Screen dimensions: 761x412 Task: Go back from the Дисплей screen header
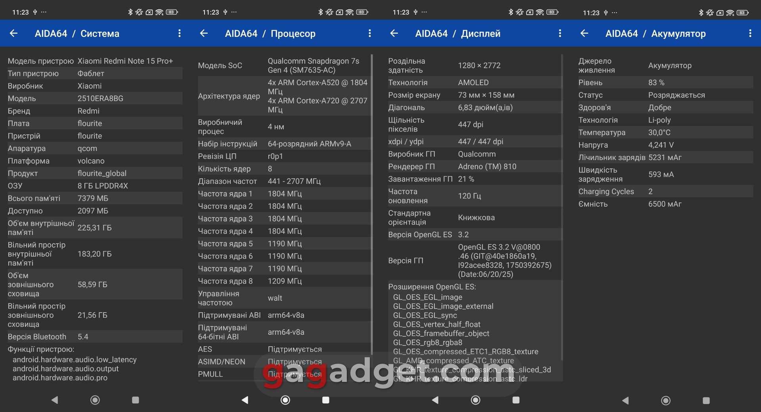[x=394, y=34]
